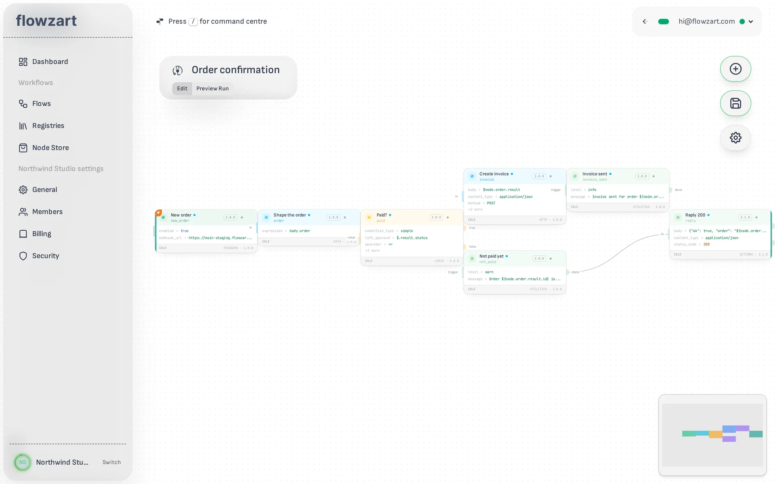Click the green online status dot by email

point(742,22)
